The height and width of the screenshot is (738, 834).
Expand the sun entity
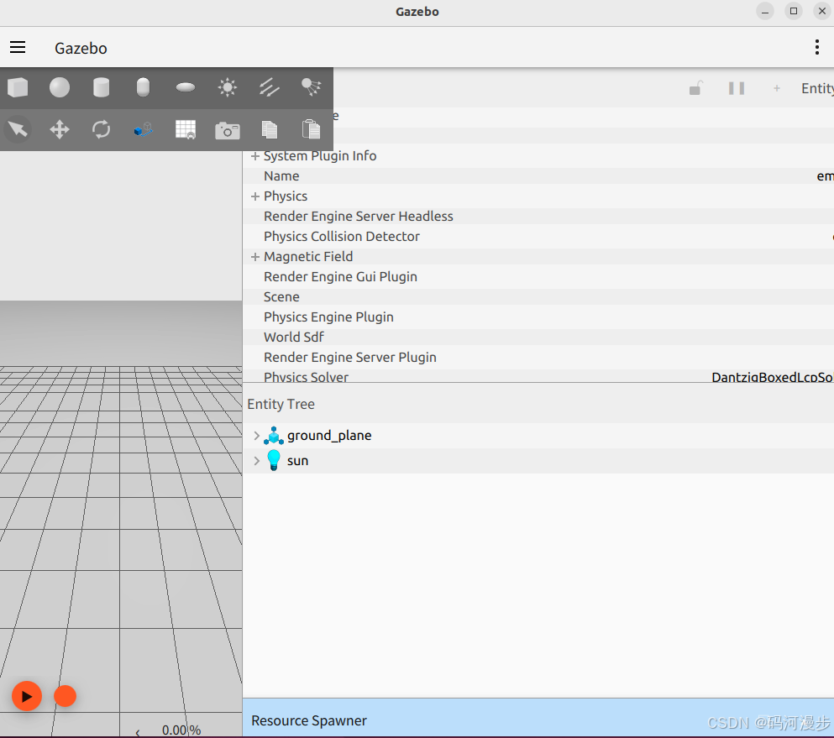(x=256, y=461)
